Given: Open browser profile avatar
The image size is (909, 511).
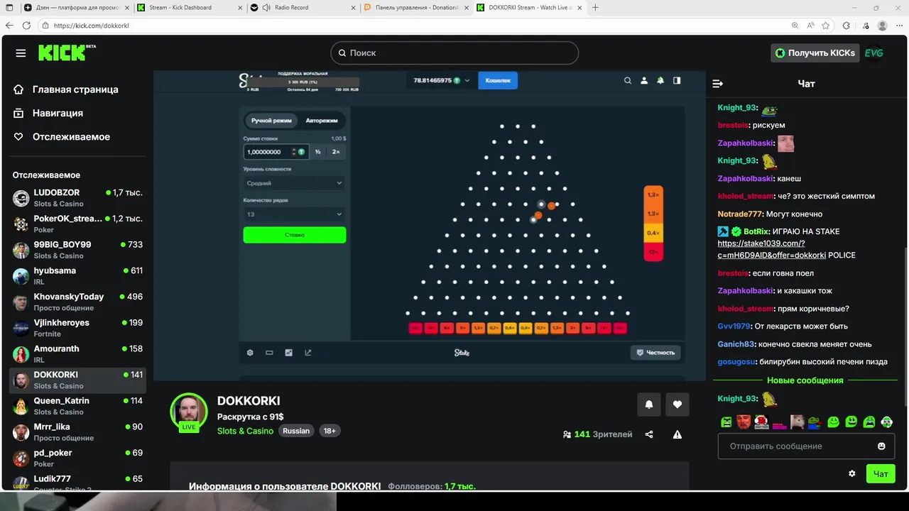Looking at the screenshot, I should coord(882,26).
